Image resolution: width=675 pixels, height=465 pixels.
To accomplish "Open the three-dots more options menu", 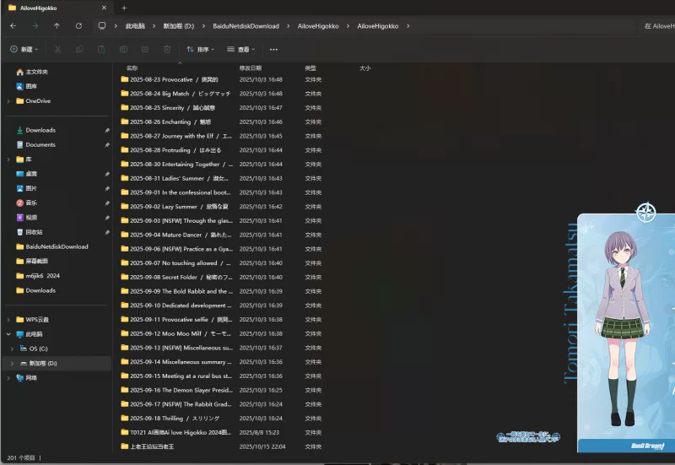I will (273, 50).
